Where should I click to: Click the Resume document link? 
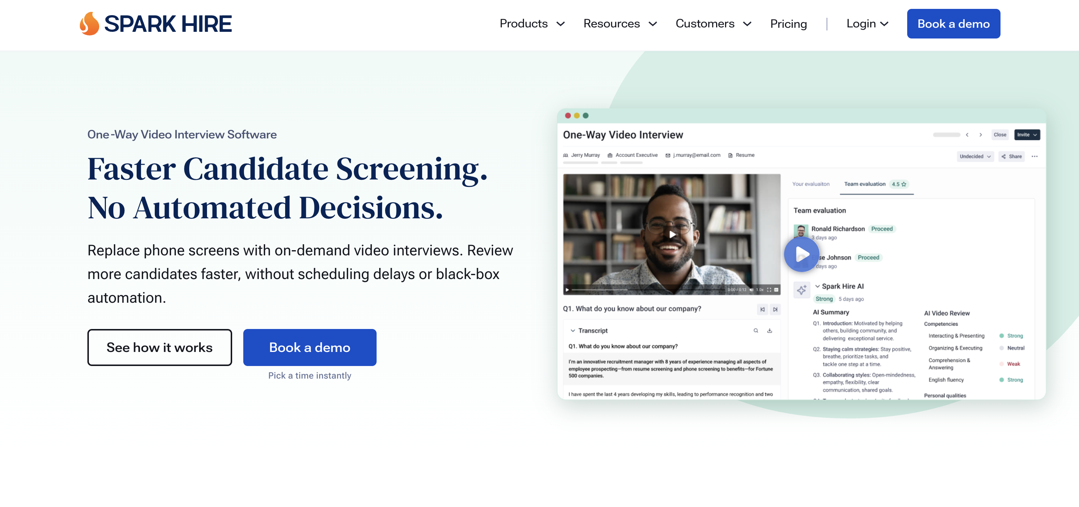coord(741,155)
